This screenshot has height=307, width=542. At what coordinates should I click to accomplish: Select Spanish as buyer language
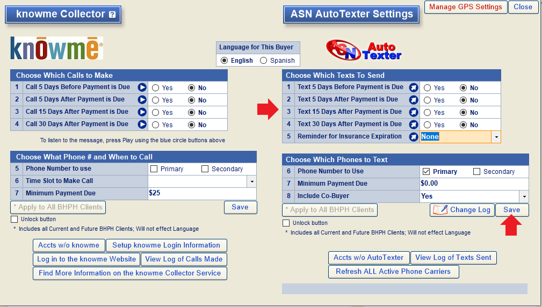point(263,61)
